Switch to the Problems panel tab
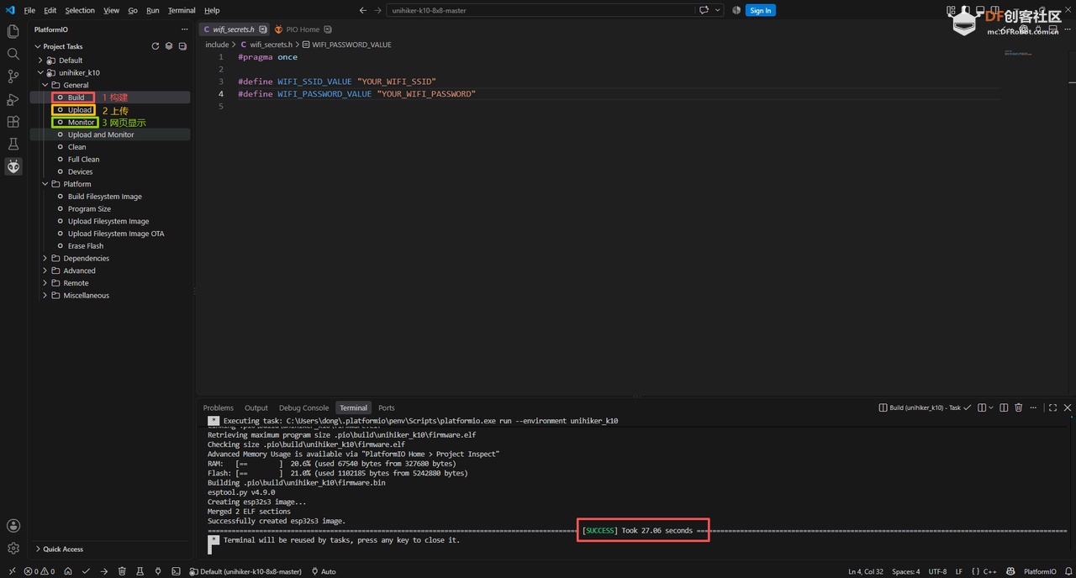Image resolution: width=1076 pixels, height=578 pixels. 218,407
